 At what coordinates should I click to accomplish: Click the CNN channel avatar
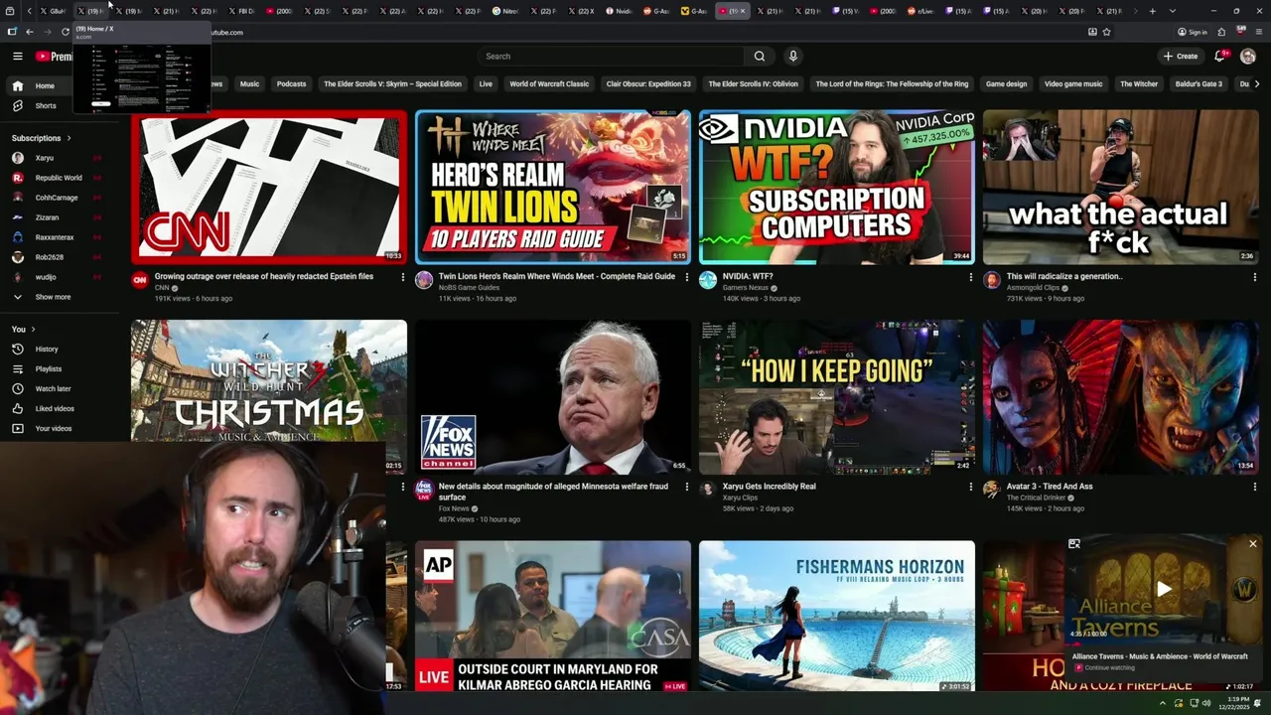pyautogui.click(x=140, y=280)
